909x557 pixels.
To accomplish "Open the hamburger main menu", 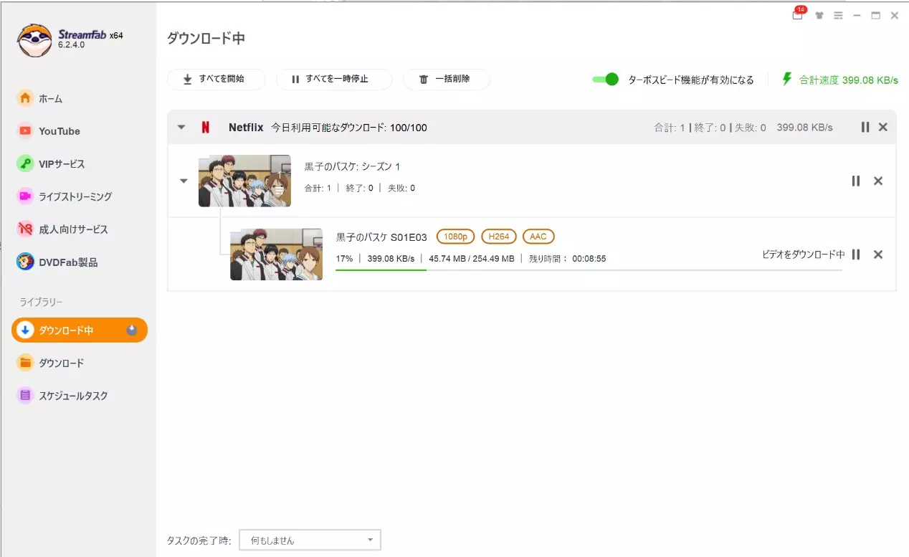I will 838,16.
